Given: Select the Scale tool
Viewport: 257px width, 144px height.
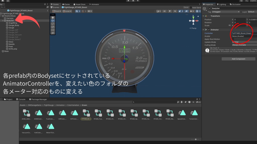Looking at the screenshot, I should (53, 26).
